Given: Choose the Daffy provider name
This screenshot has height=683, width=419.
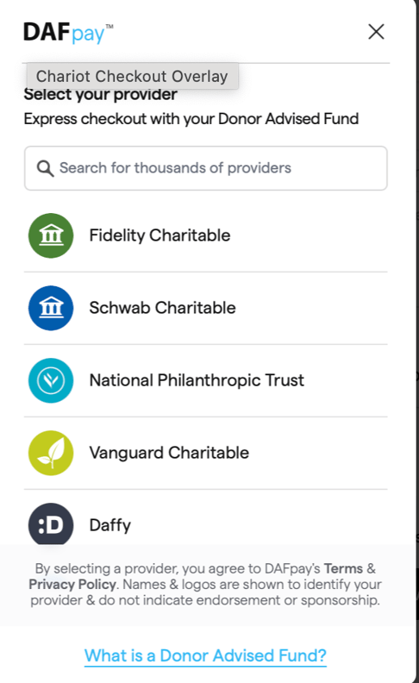Looking at the screenshot, I should click(x=109, y=525).
